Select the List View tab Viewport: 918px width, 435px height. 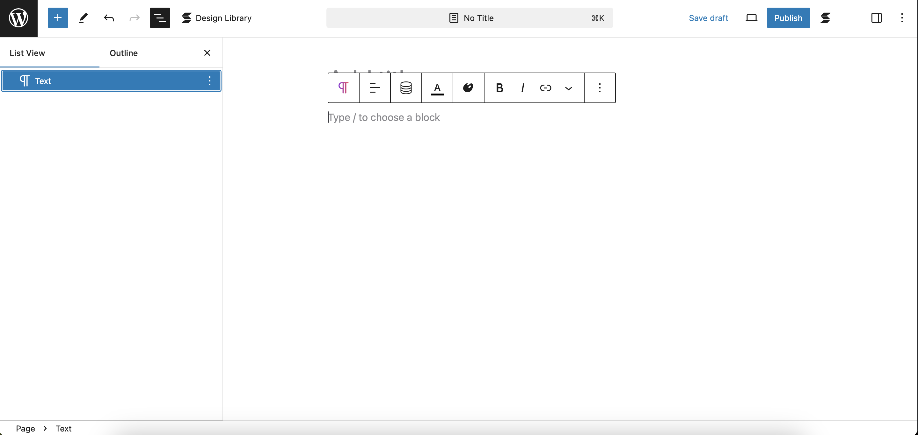click(x=27, y=53)
